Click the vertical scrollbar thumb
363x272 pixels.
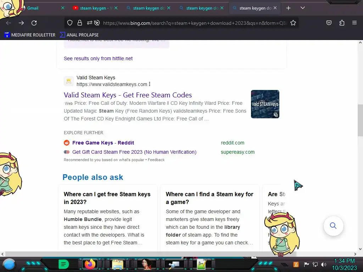(x=360, y=120)
